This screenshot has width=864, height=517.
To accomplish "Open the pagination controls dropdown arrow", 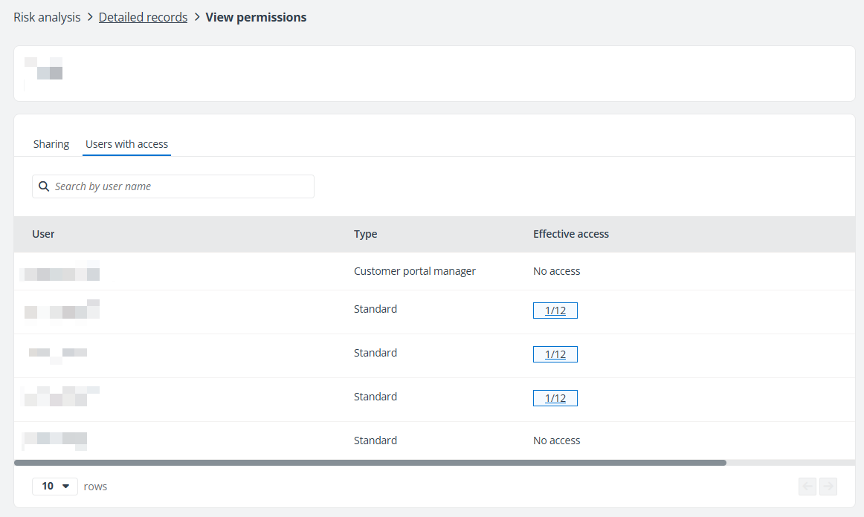I will point(65,486).
